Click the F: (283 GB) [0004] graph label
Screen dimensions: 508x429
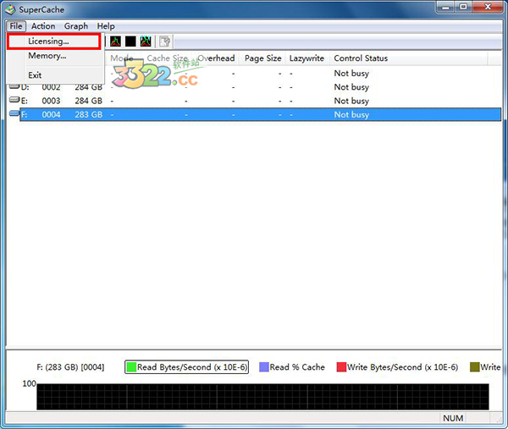coord(70,367)
